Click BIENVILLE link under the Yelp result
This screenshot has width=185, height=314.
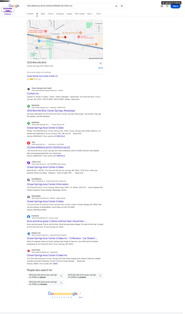click(x=61, y=156)
